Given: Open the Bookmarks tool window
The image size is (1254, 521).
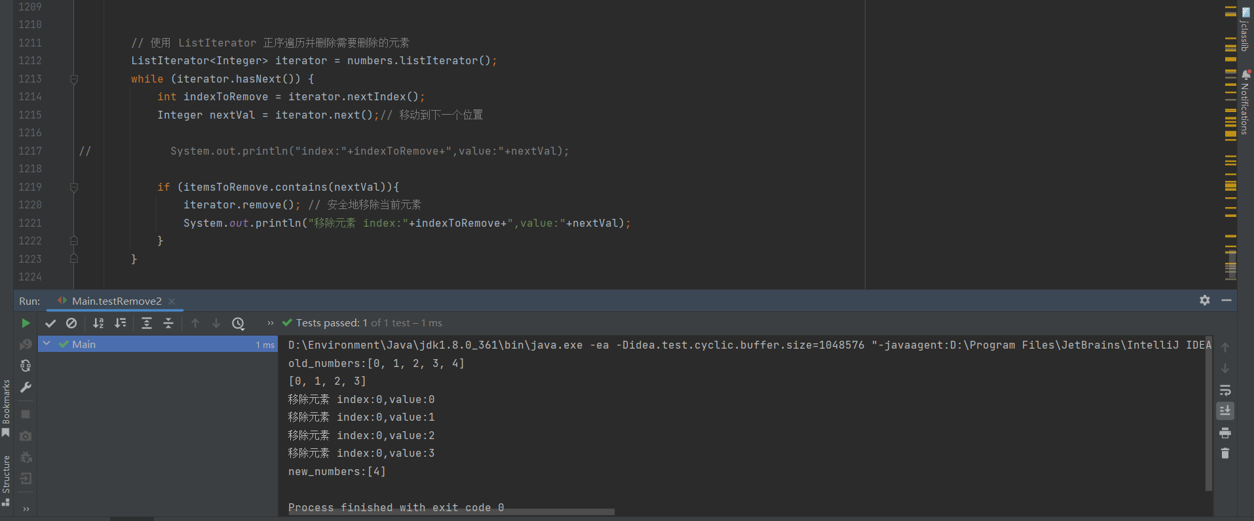Looking at the screenshot, I should point(6,408).
